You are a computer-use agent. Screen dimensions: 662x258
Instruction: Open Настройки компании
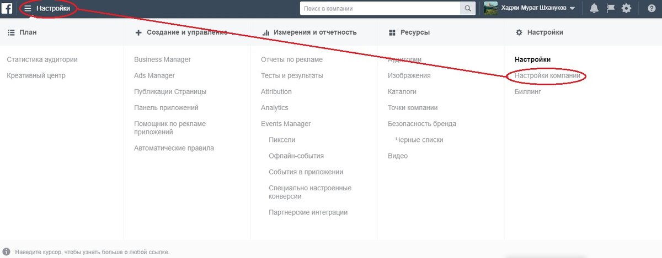pyautogui.click(x=547, y=75)
